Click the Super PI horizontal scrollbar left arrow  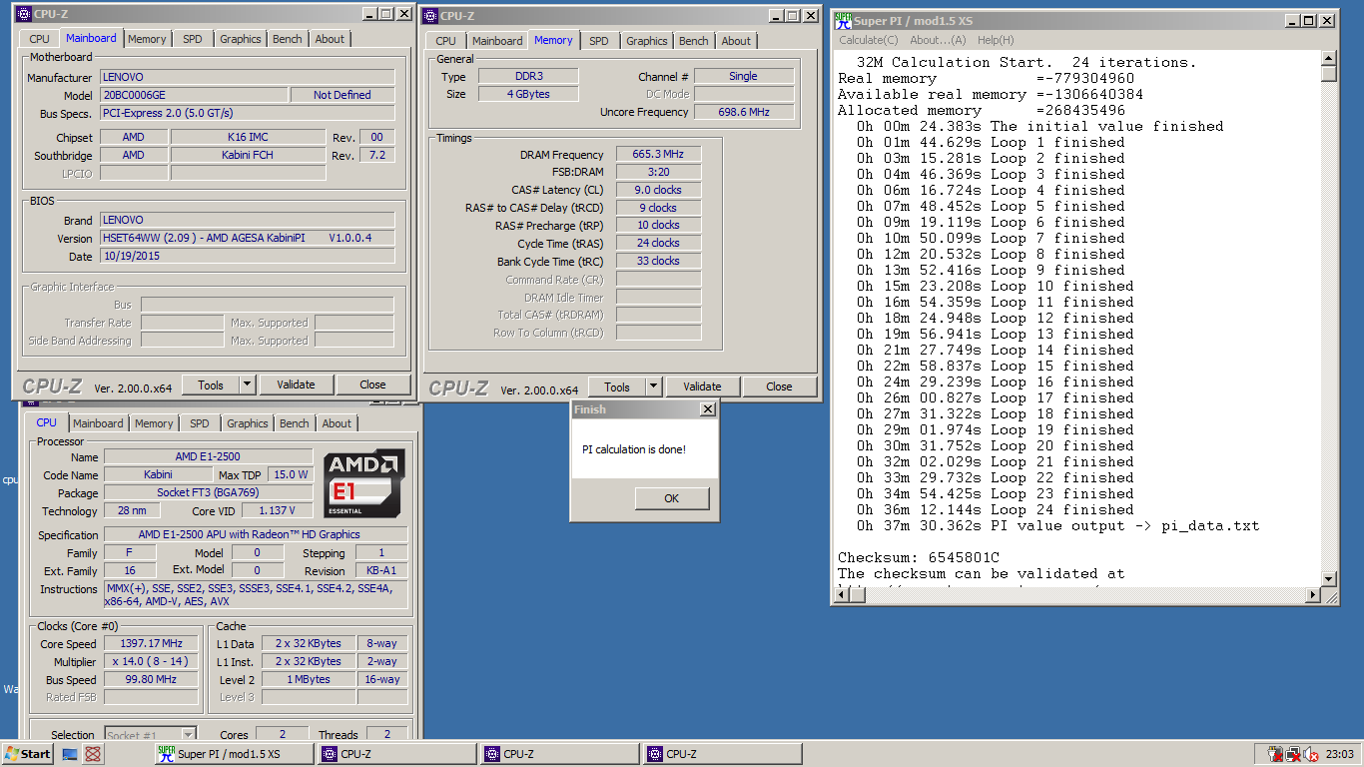tap(841, 595)
